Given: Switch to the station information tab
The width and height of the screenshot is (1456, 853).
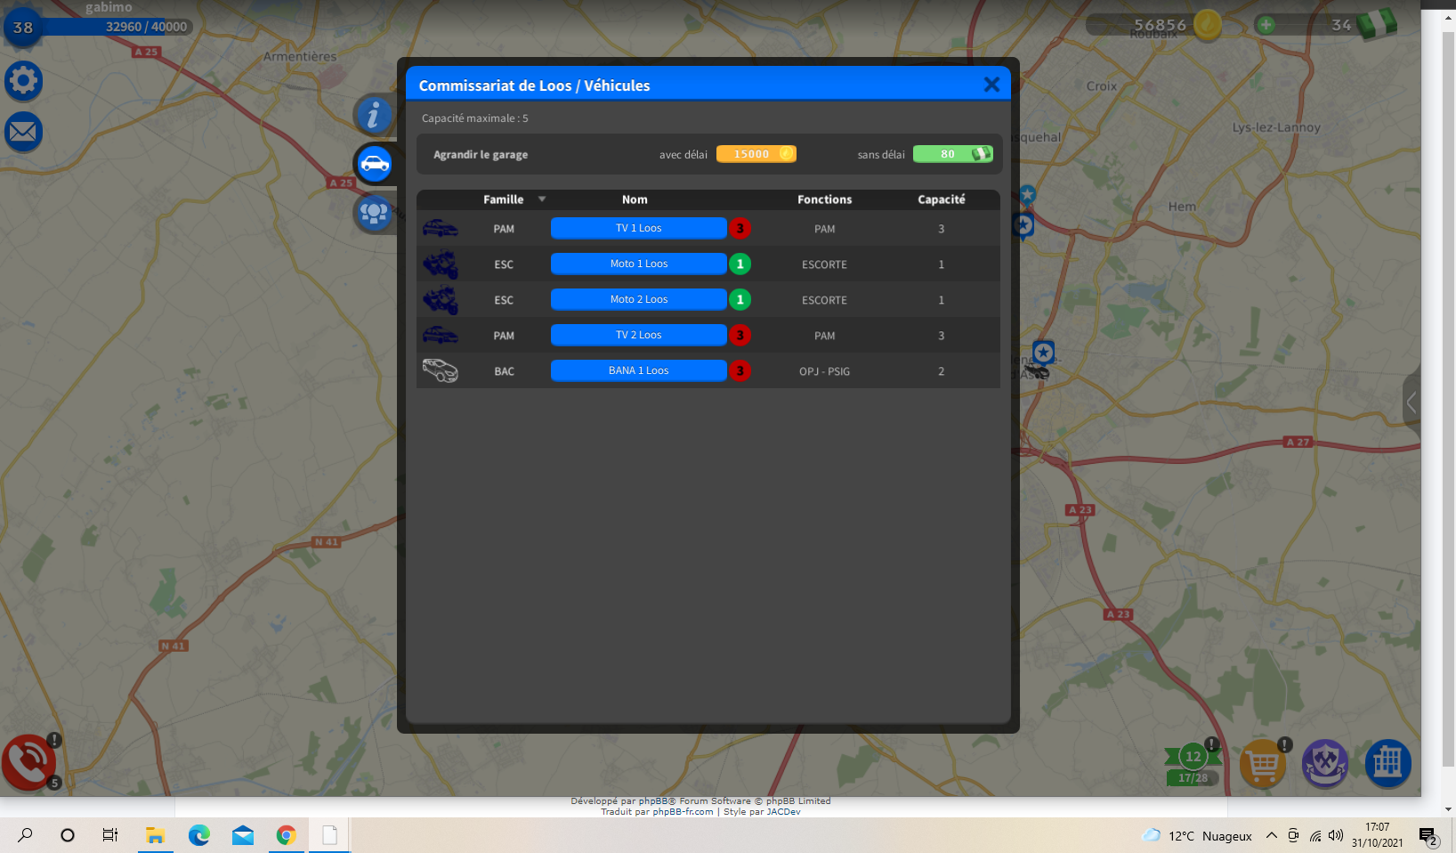Looking at the screenshot, I should (x=374, y=115).
